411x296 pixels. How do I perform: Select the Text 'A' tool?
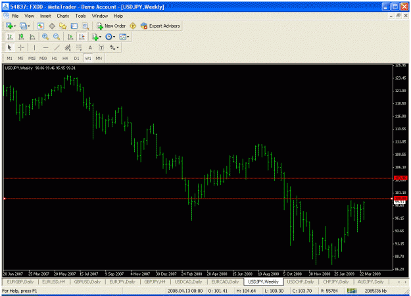[x=90, y=47]
